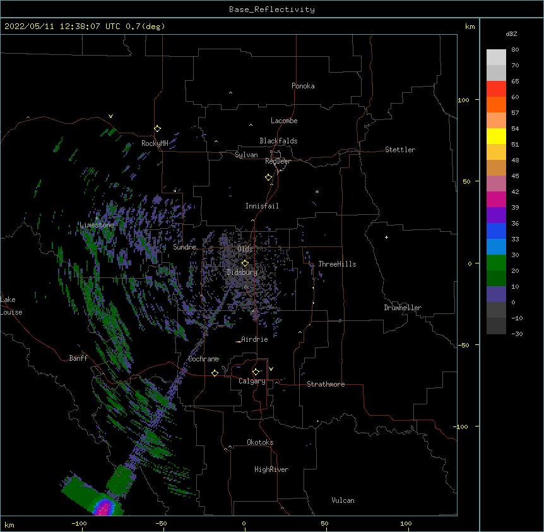The height and width of the screenshot is (532, 544).
Task: Click the Blackfalds town label
Action: click(278, 141)
